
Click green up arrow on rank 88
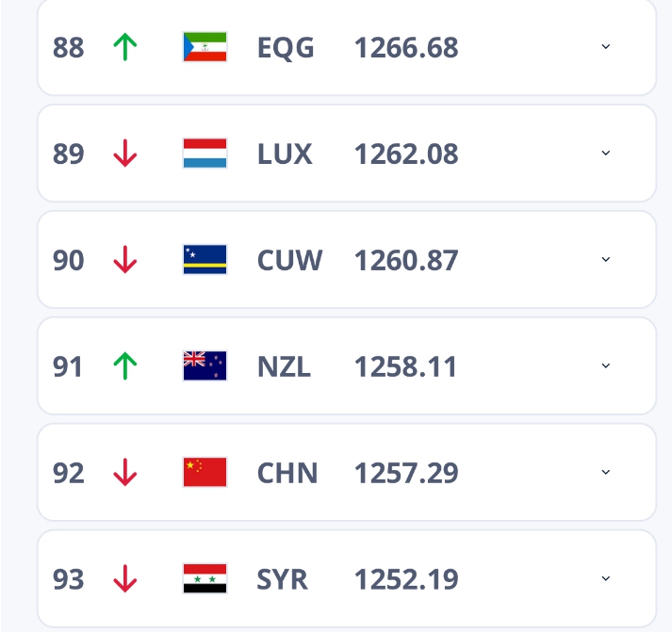pos(124,47)
